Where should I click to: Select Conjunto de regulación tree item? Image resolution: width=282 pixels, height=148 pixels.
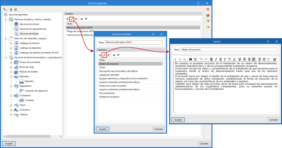point(36,91)
